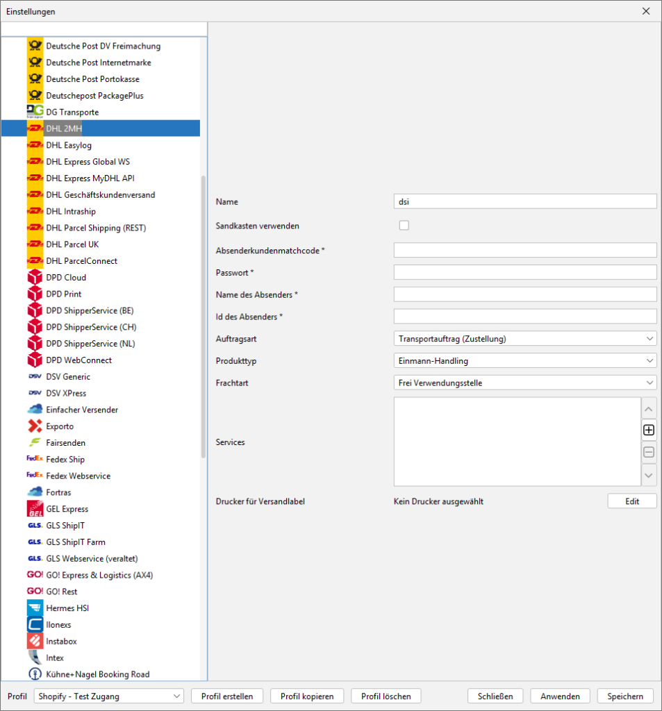Add a service with the plus icon
Screen dimensions: 662x711
649,430
